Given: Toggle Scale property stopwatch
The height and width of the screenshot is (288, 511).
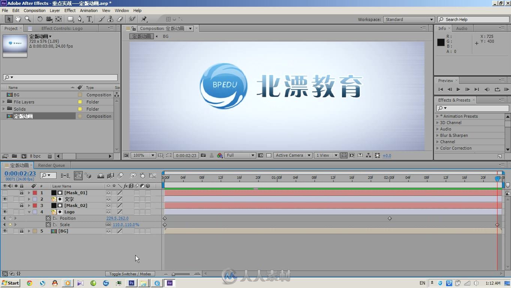Looking at the screenshot, I should pos(48,225).
